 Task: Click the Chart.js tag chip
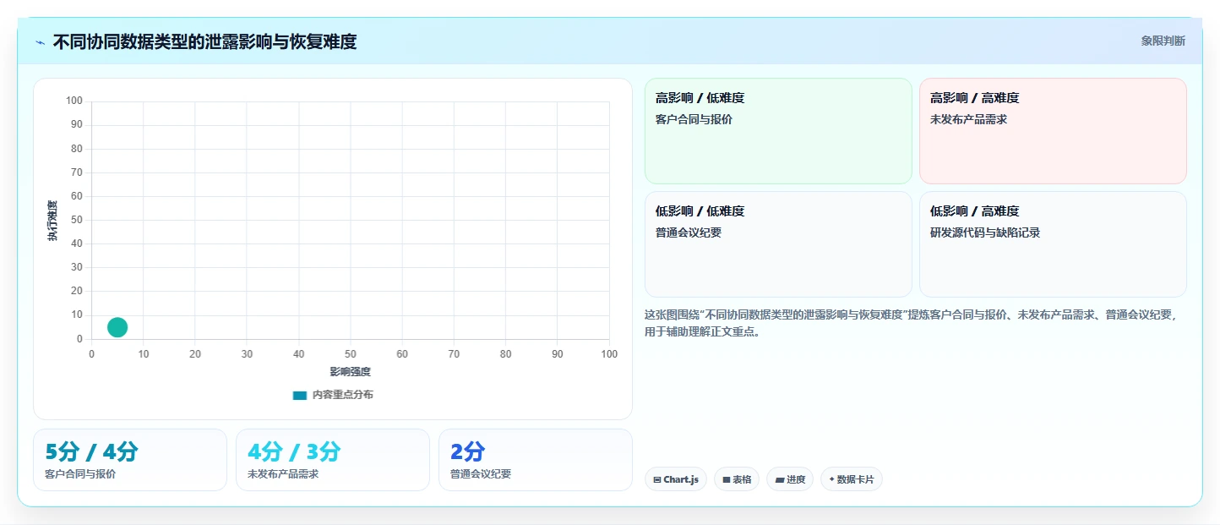676,479
